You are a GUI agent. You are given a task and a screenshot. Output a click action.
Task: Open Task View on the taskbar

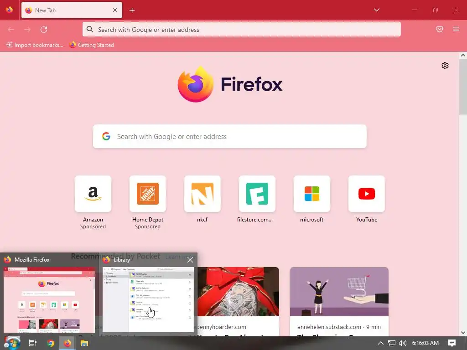(33, 343)
